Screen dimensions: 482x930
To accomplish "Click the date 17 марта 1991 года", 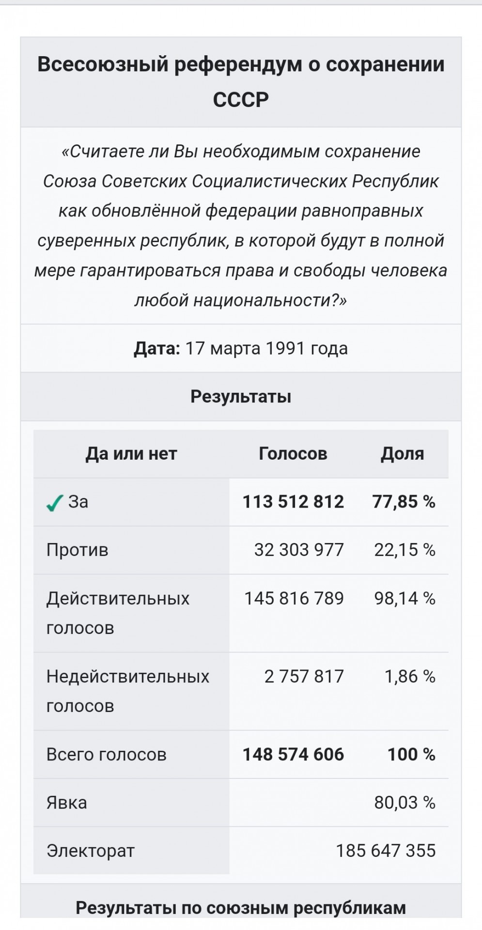I will click(266, 348).
